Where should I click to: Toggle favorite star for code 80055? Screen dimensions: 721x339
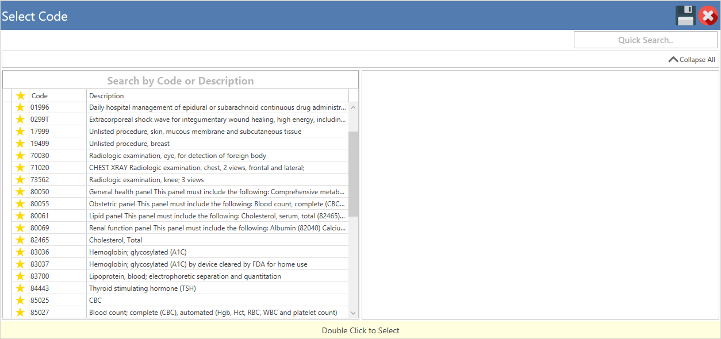click(x=21, y=204)
